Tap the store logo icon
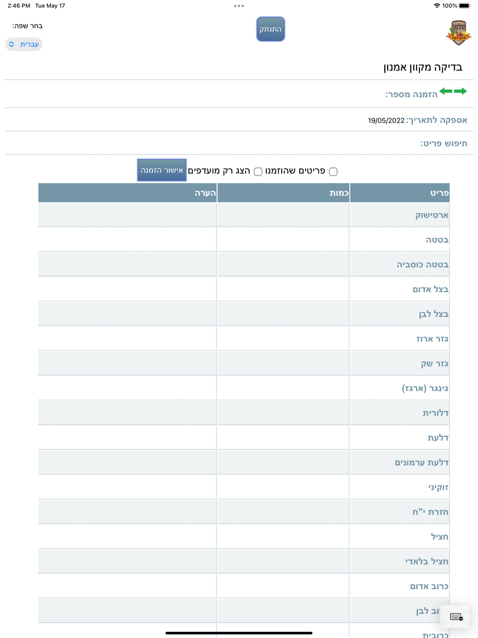The image size is (478, 638). point(459,33)
